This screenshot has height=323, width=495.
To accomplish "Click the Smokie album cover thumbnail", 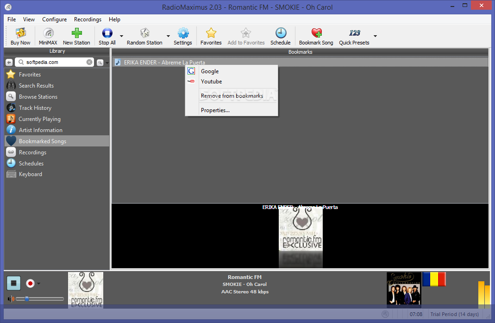I will click(404, 290).
